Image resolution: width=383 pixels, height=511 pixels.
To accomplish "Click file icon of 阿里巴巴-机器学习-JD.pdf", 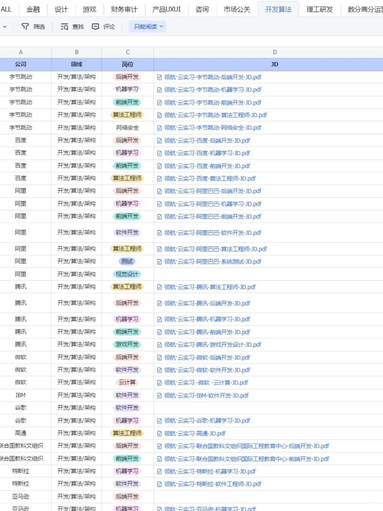I will 159,204.
